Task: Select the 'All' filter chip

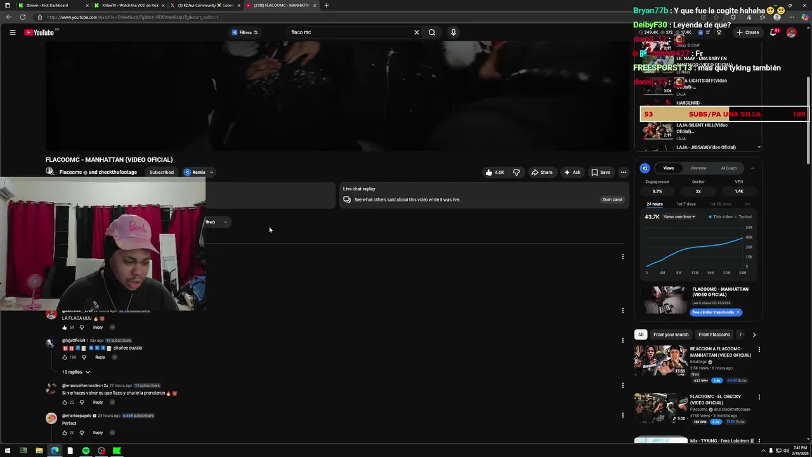Action: coord(641,334)
